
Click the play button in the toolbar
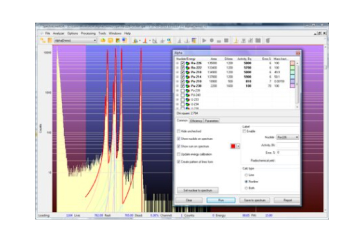pyautogui.click(x=204, y=40)
